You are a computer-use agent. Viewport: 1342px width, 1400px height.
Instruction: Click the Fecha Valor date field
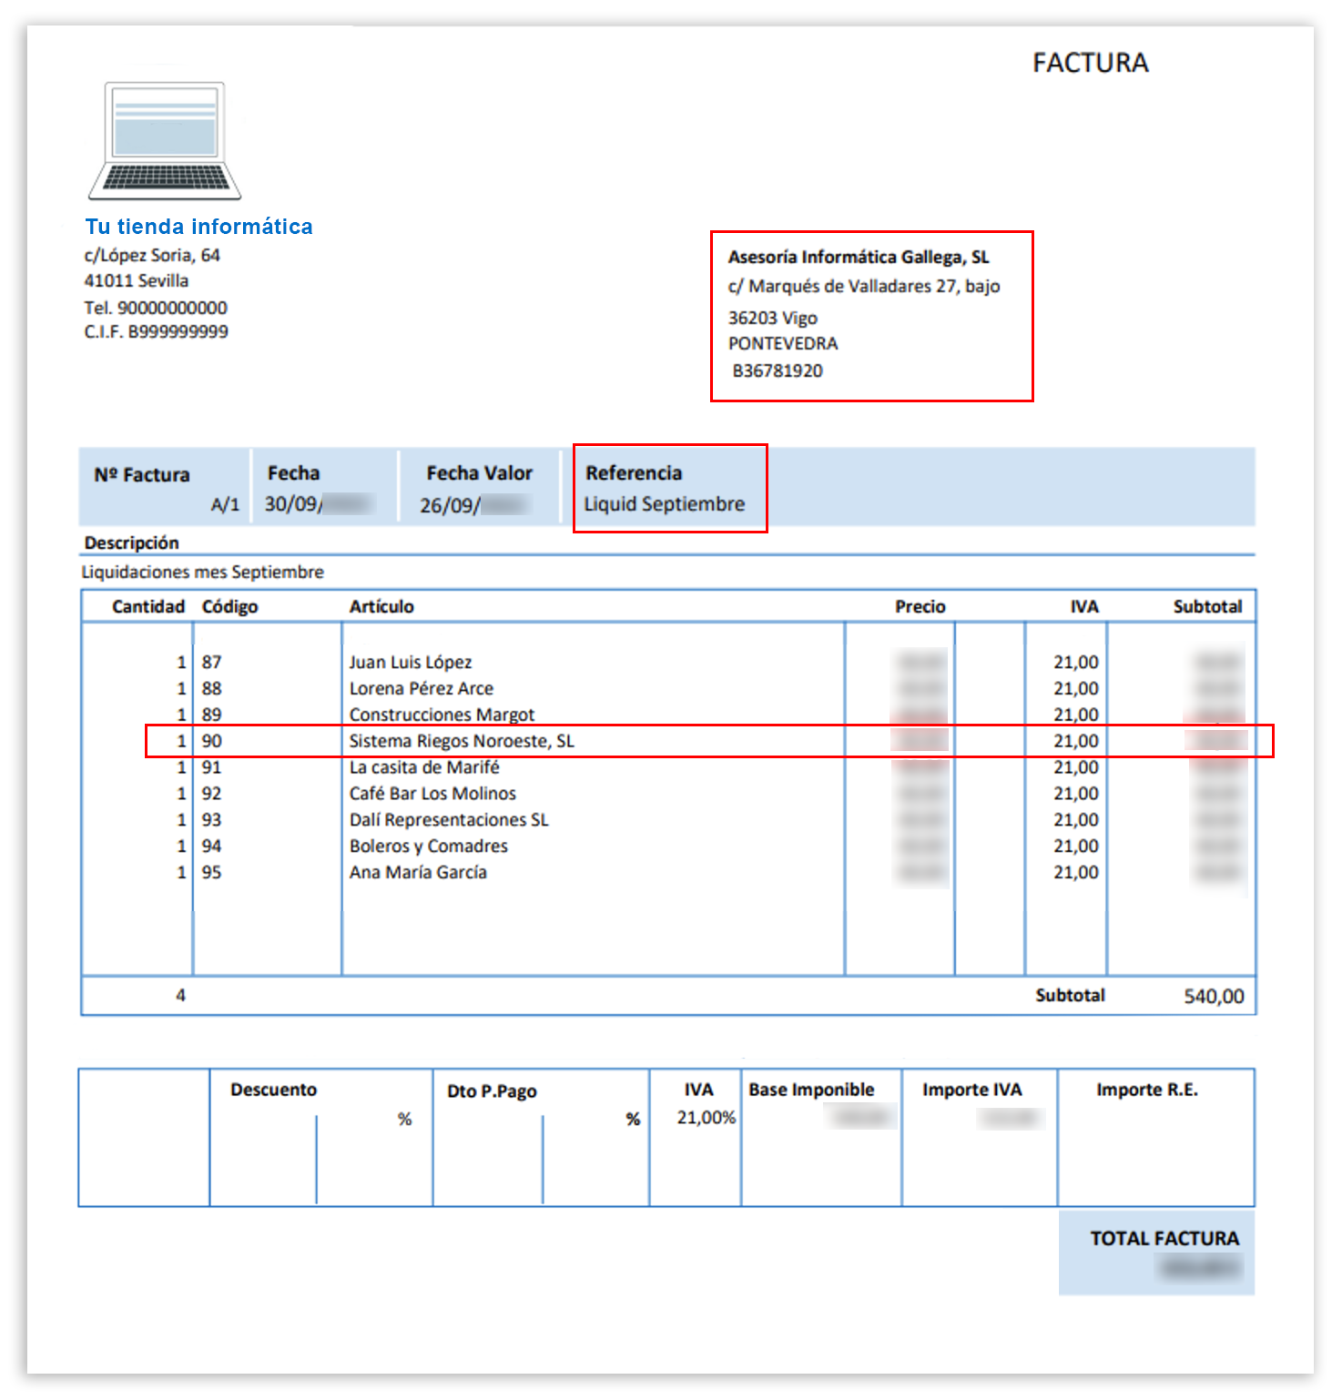click(475, 505)
